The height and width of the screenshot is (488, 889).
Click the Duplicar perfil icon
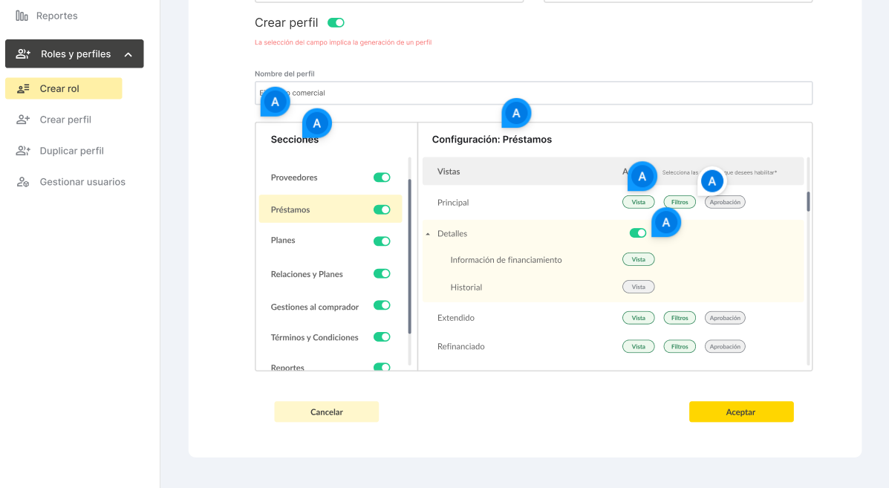[x=23, y=151]
